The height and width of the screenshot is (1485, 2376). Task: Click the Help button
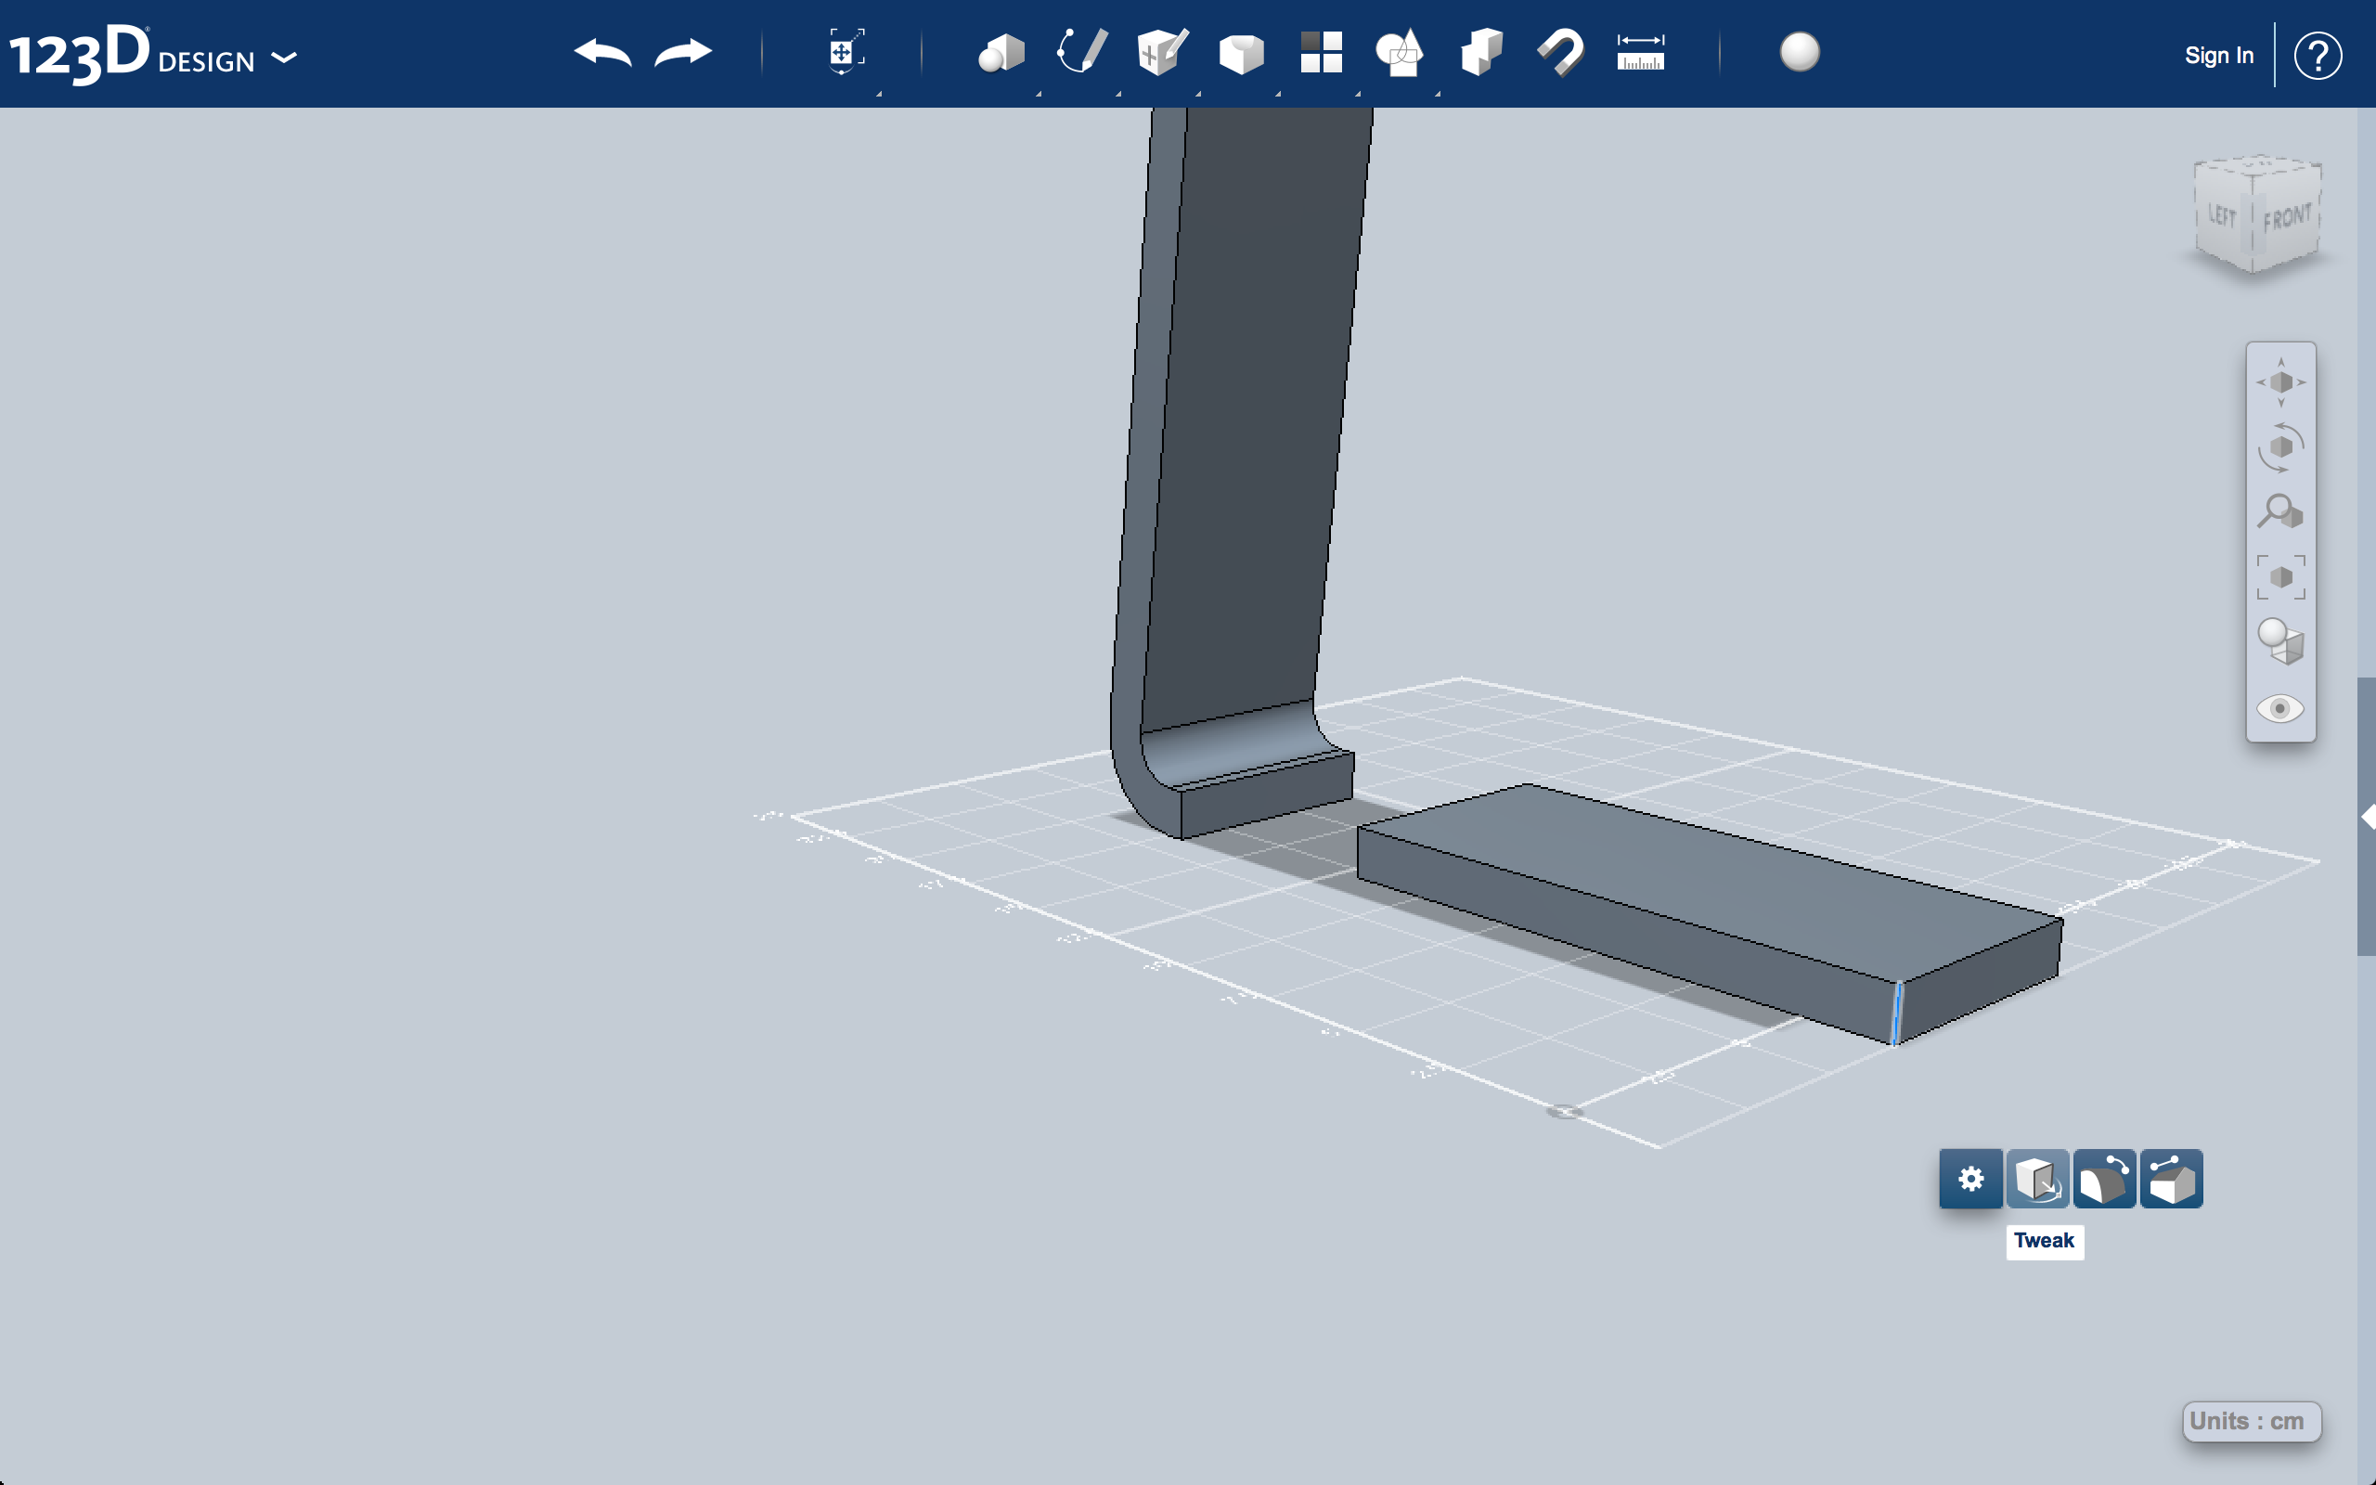coord(2319,55)
